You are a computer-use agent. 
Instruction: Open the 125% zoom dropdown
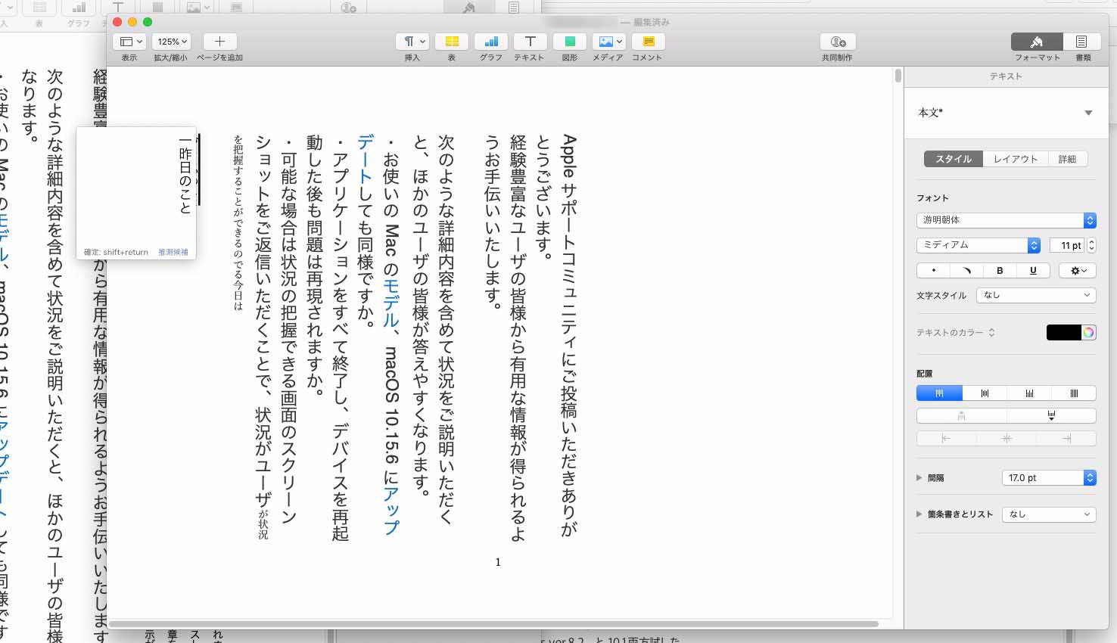pyautogui.click(x=172, y=42)
